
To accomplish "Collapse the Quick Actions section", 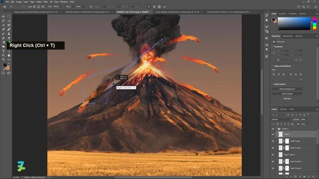I will click(x=273, y=84).
